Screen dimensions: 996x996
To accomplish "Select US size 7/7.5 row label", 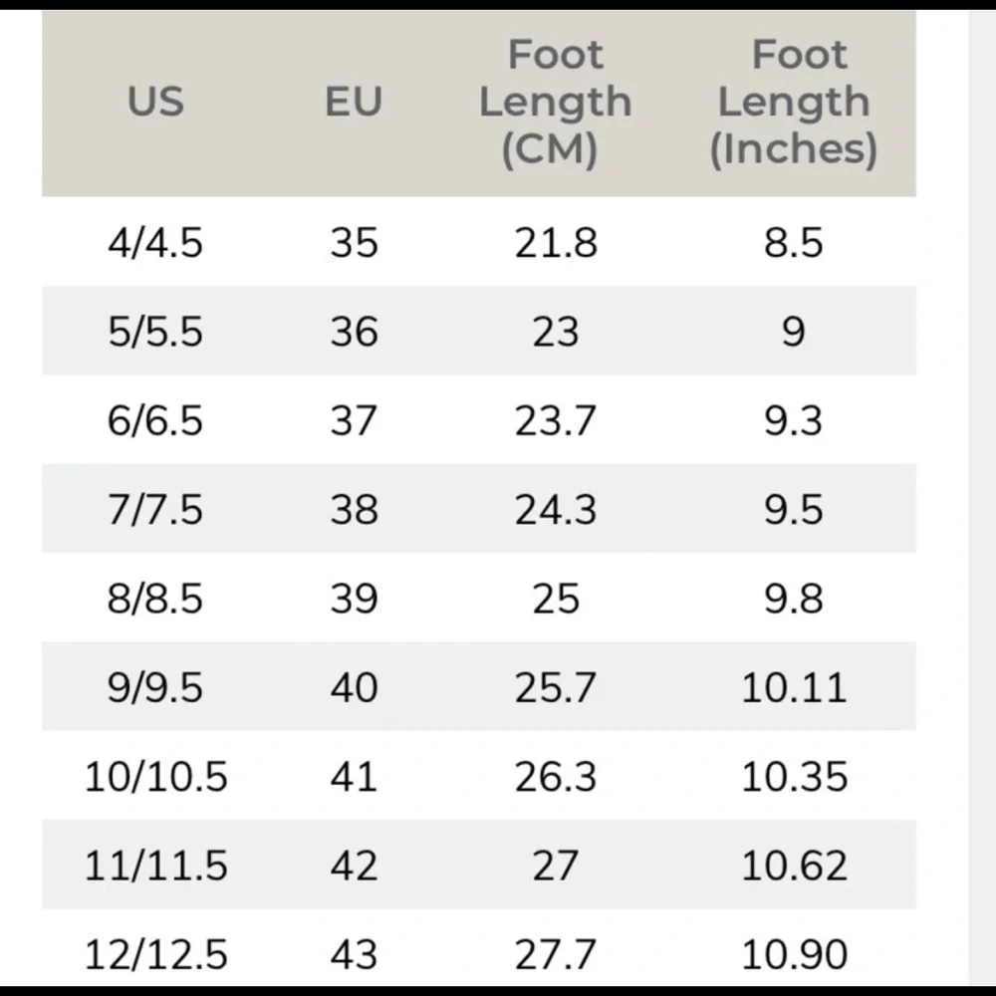I will pos(155,509).
